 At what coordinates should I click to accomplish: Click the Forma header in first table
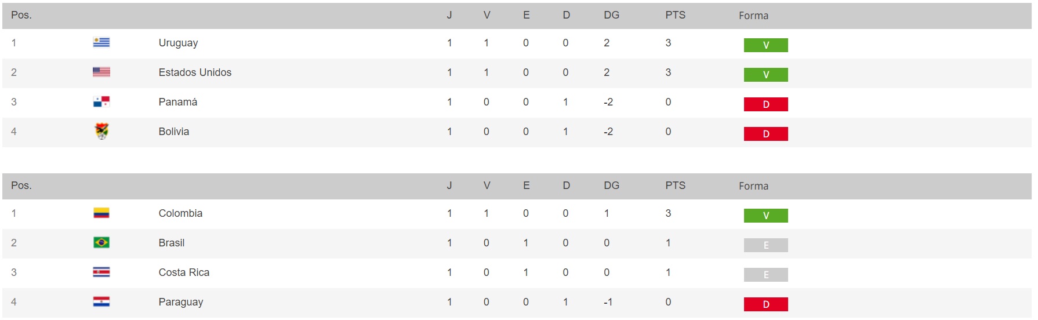click(753, 16)
